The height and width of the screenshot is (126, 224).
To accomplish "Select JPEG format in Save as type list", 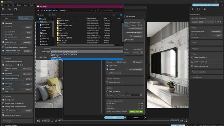I will pyautogui.click(x=87, y=59).
